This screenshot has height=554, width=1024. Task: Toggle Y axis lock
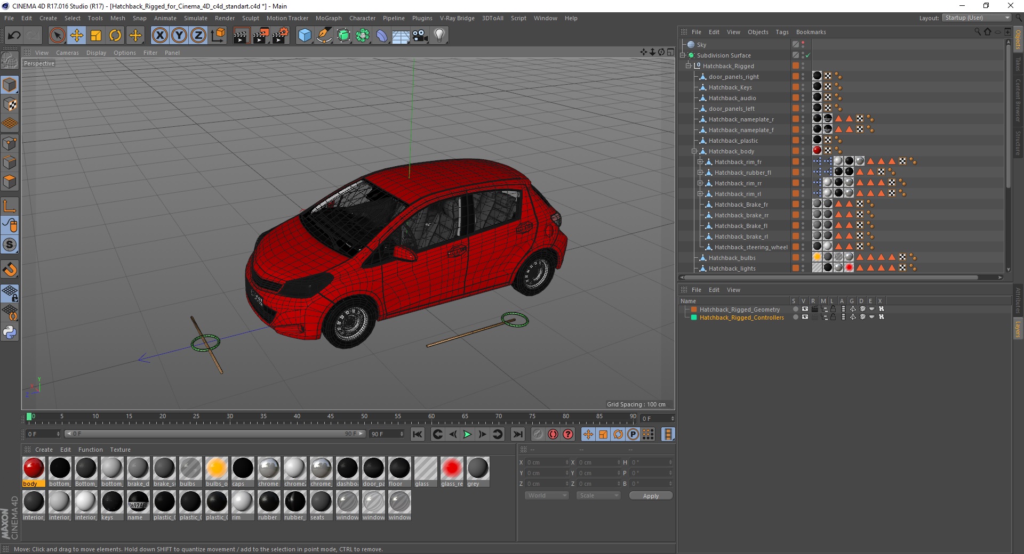click(179, 35)
